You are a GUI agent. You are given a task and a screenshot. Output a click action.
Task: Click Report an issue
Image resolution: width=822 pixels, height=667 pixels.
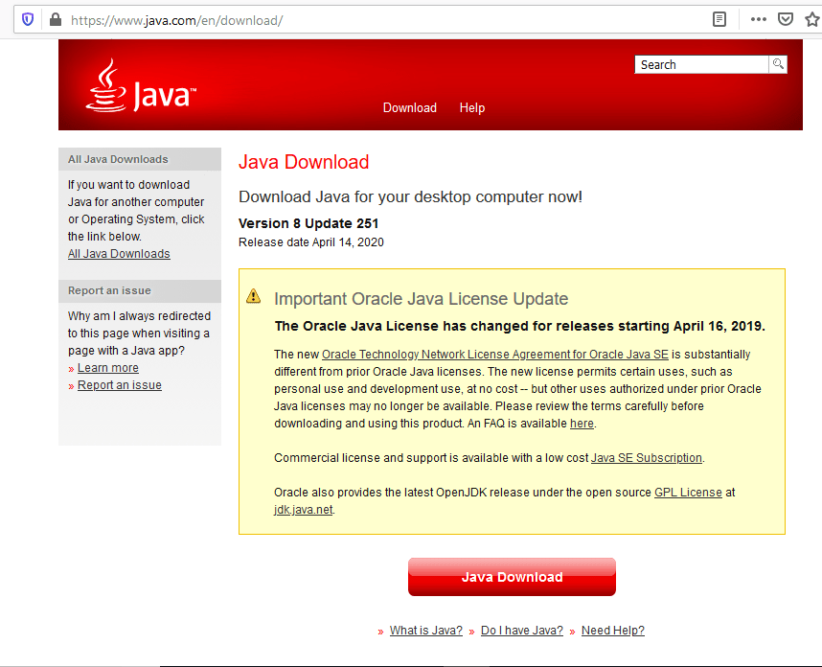coord(119,384)
